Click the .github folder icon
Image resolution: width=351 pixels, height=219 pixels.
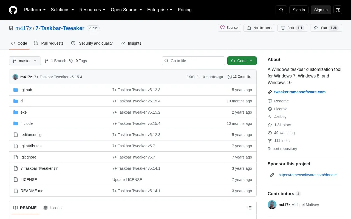(x=16, y=90)
